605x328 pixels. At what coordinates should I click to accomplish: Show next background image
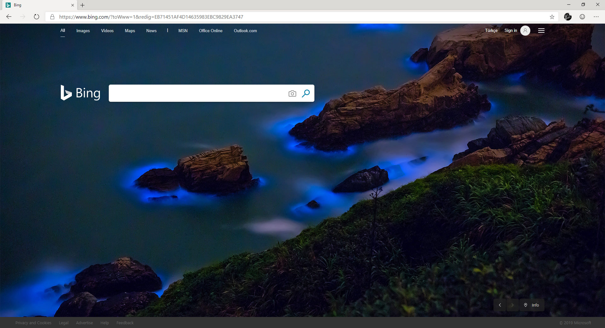pyautogui.click(x=513, y=305)
